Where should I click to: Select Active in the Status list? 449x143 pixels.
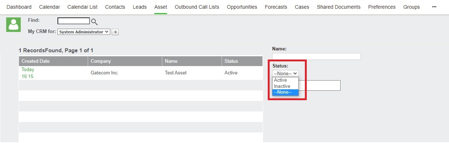coord(285,80)
